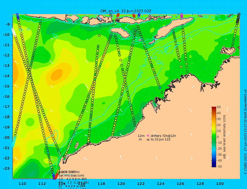The width and height of the screenshot is (247, 189).
Task: Click latitude axis label '-18'
Action: 6,117
